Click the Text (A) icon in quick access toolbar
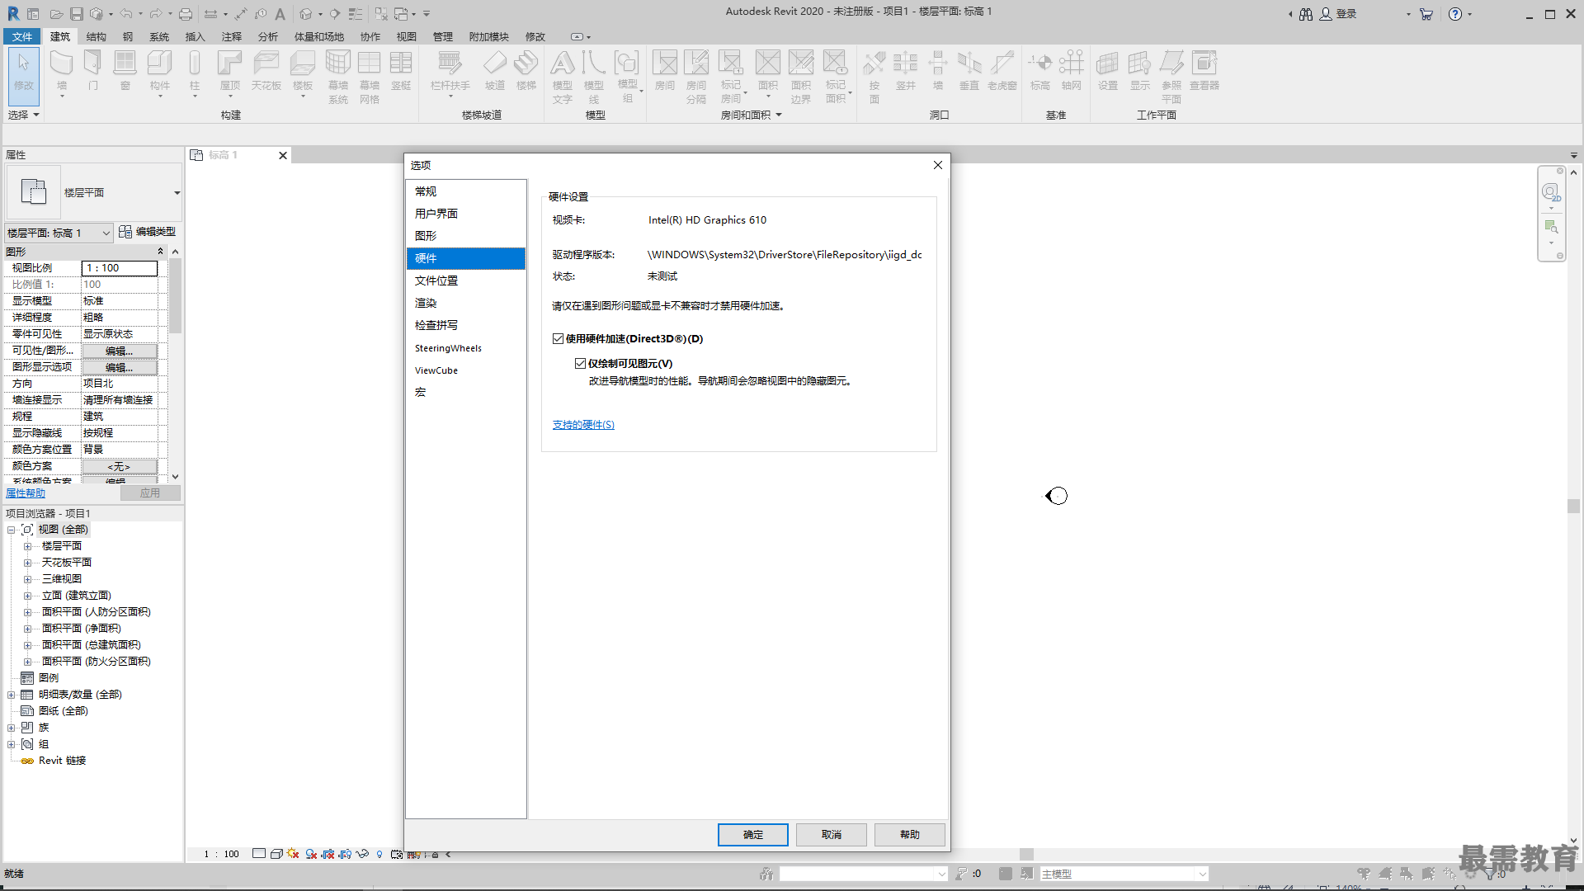Image resolution: width=1584 pixels, height=891 pixels. pos(280,14)
